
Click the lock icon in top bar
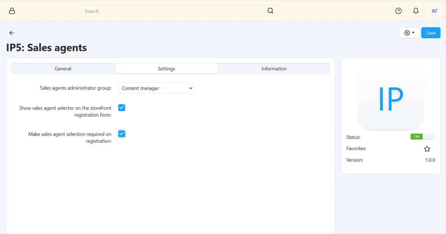click(x=12, y=11)
